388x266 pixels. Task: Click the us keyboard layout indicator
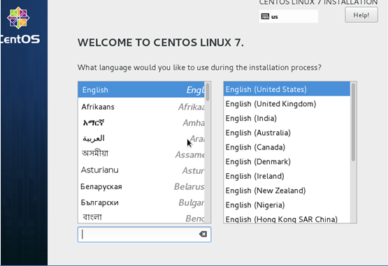[x=289, y=16]
